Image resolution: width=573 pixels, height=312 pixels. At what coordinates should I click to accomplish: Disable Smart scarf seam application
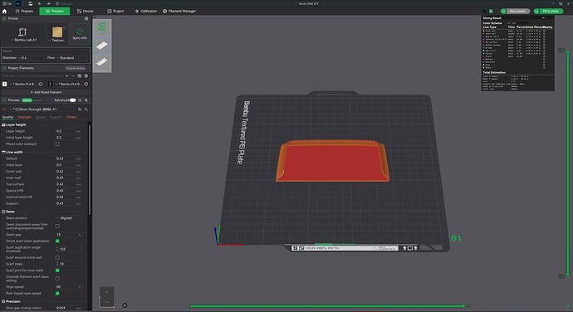[57, 241]
